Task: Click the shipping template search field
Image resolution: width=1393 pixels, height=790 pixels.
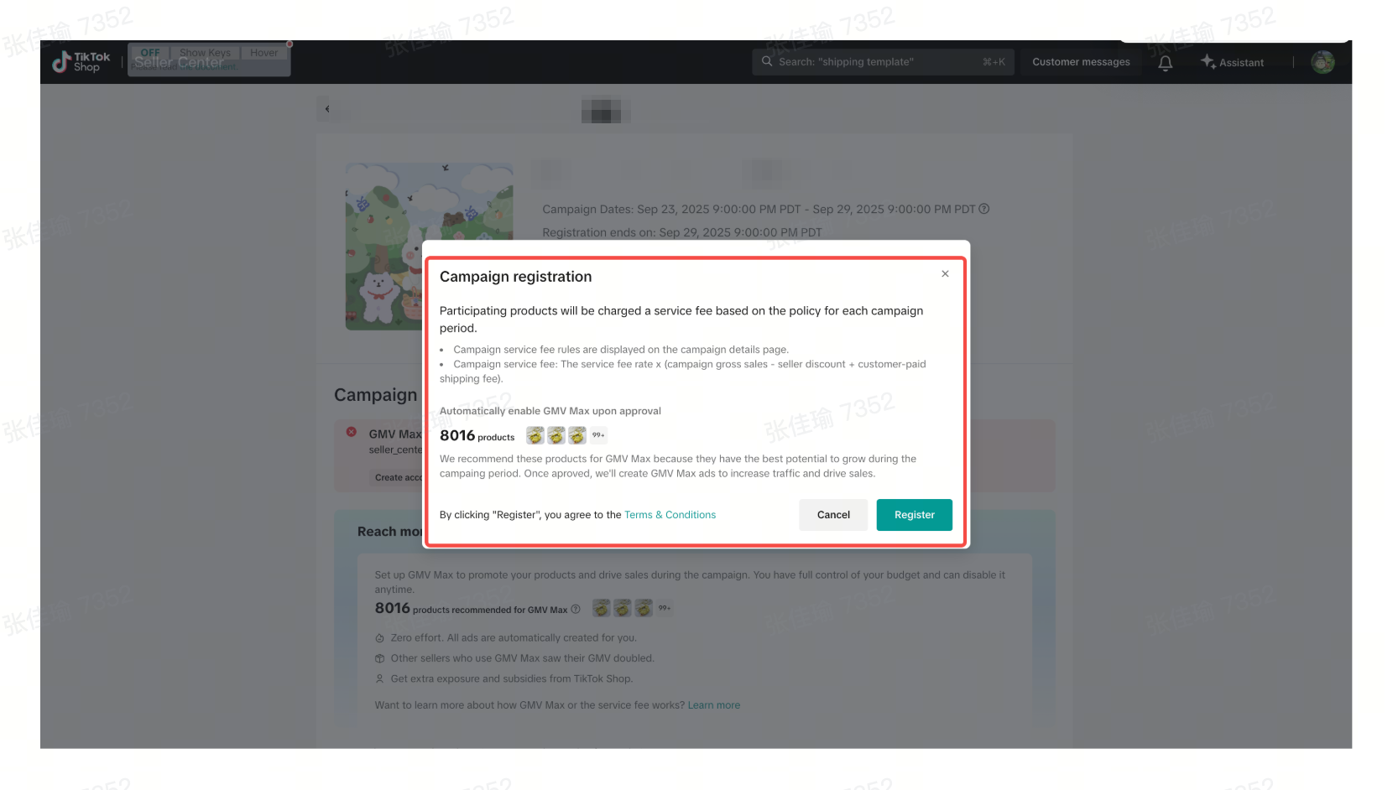Action: 883,62
